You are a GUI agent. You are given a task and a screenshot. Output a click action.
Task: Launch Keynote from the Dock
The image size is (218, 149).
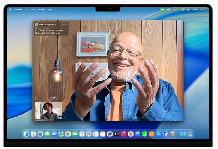[x=138, y=134]
